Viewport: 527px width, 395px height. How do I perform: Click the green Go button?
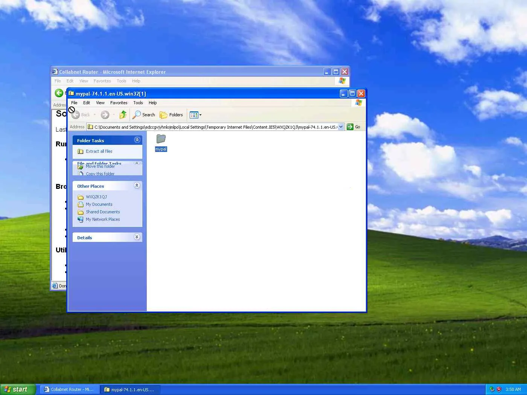coord(353,127)
